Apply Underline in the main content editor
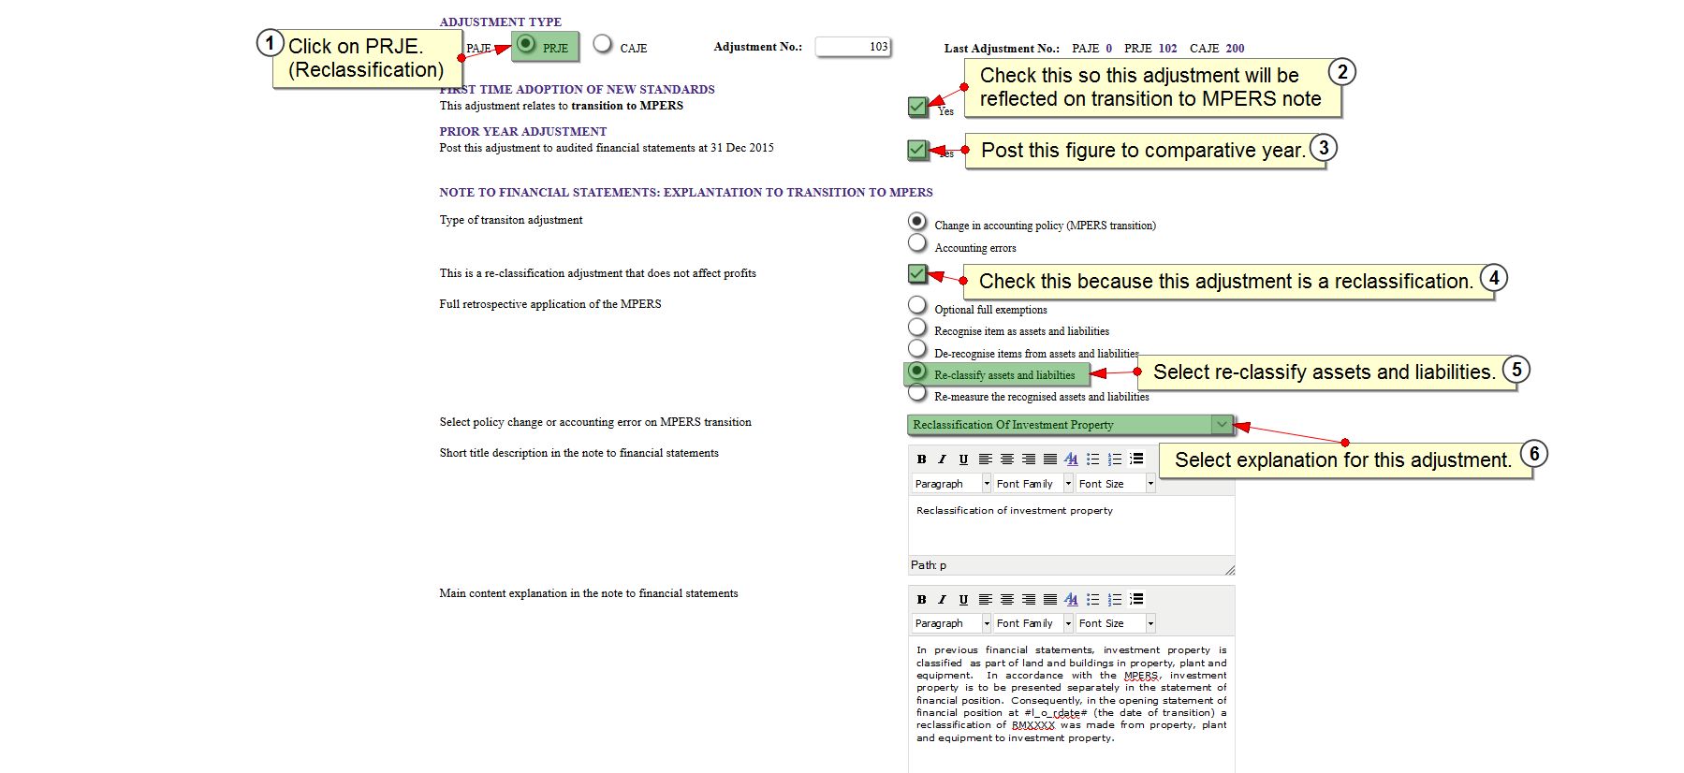The height and width of the screenshot is (773, 1684). click(x=963, y=600)
